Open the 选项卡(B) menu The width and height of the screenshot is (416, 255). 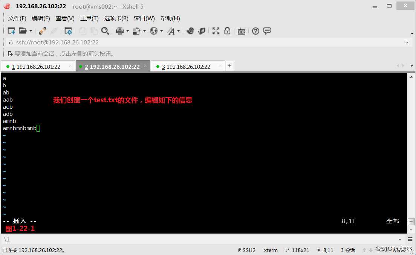point(116,18)
